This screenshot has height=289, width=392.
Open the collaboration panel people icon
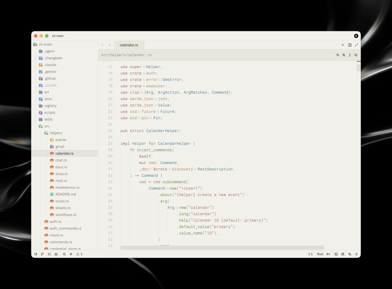56,254
